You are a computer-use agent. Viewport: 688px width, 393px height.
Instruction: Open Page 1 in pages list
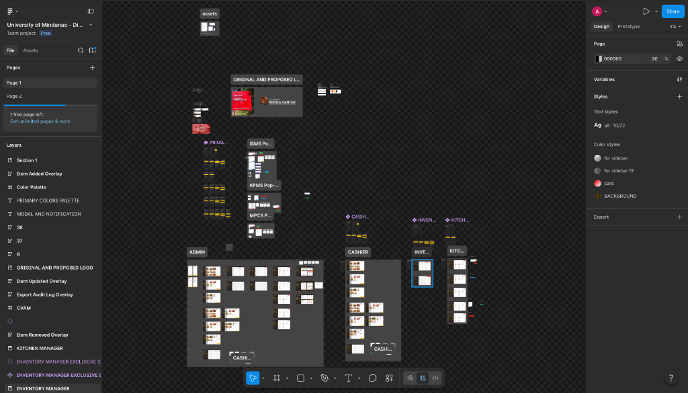50,82
